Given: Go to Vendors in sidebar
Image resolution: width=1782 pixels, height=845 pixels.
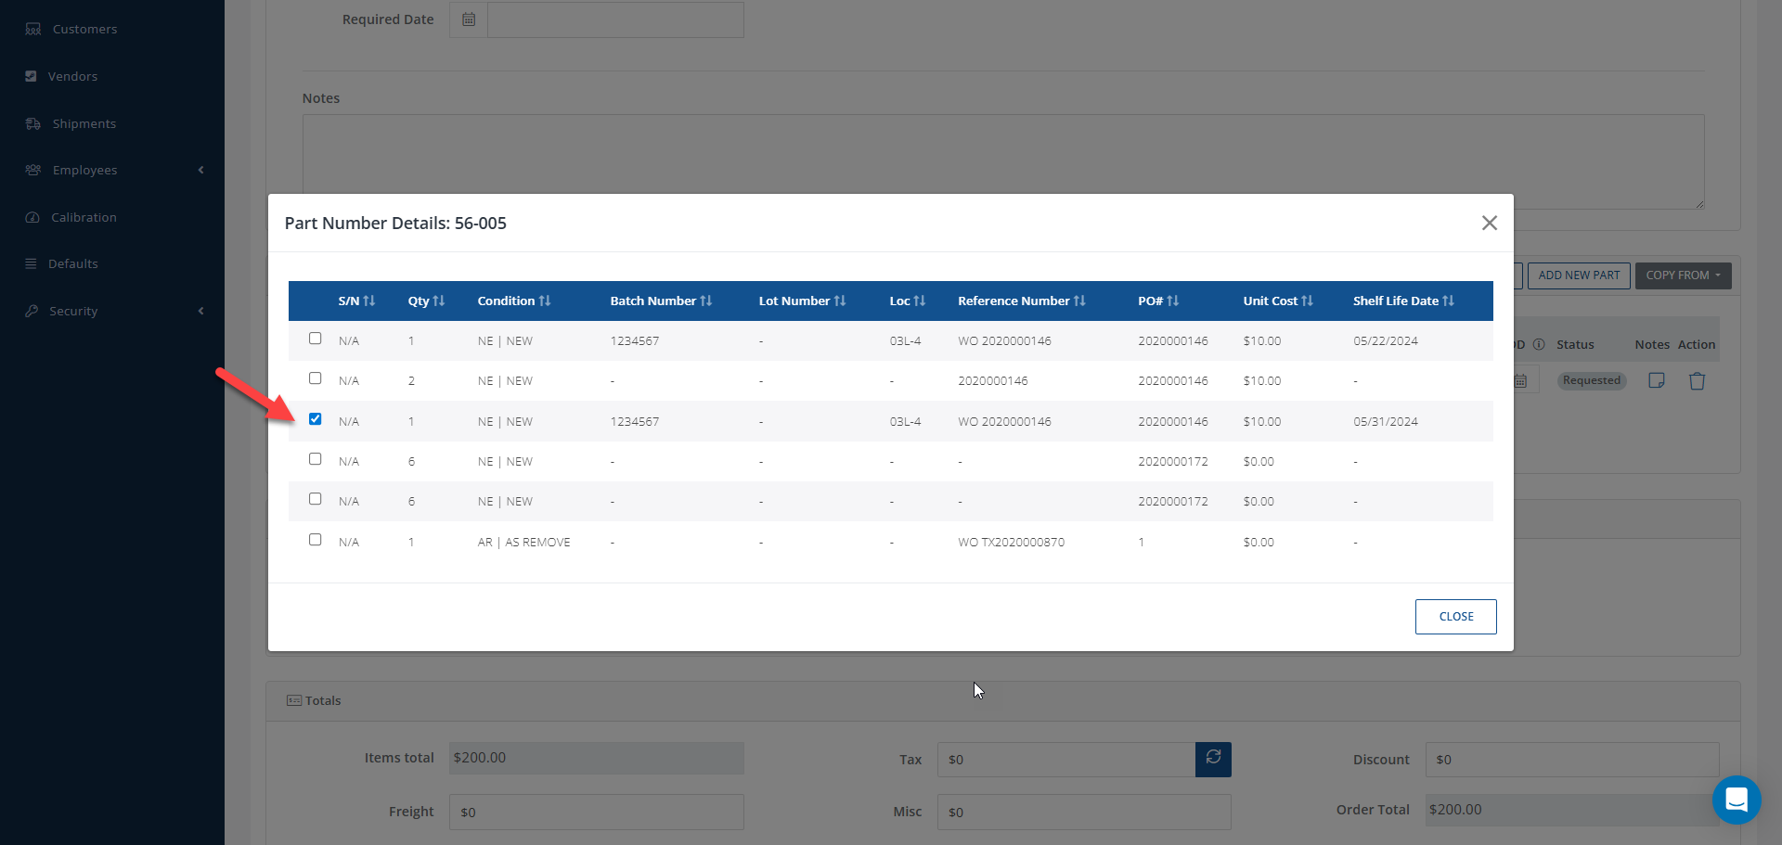Looking at the screenshot, I should (x=72, y=76).
